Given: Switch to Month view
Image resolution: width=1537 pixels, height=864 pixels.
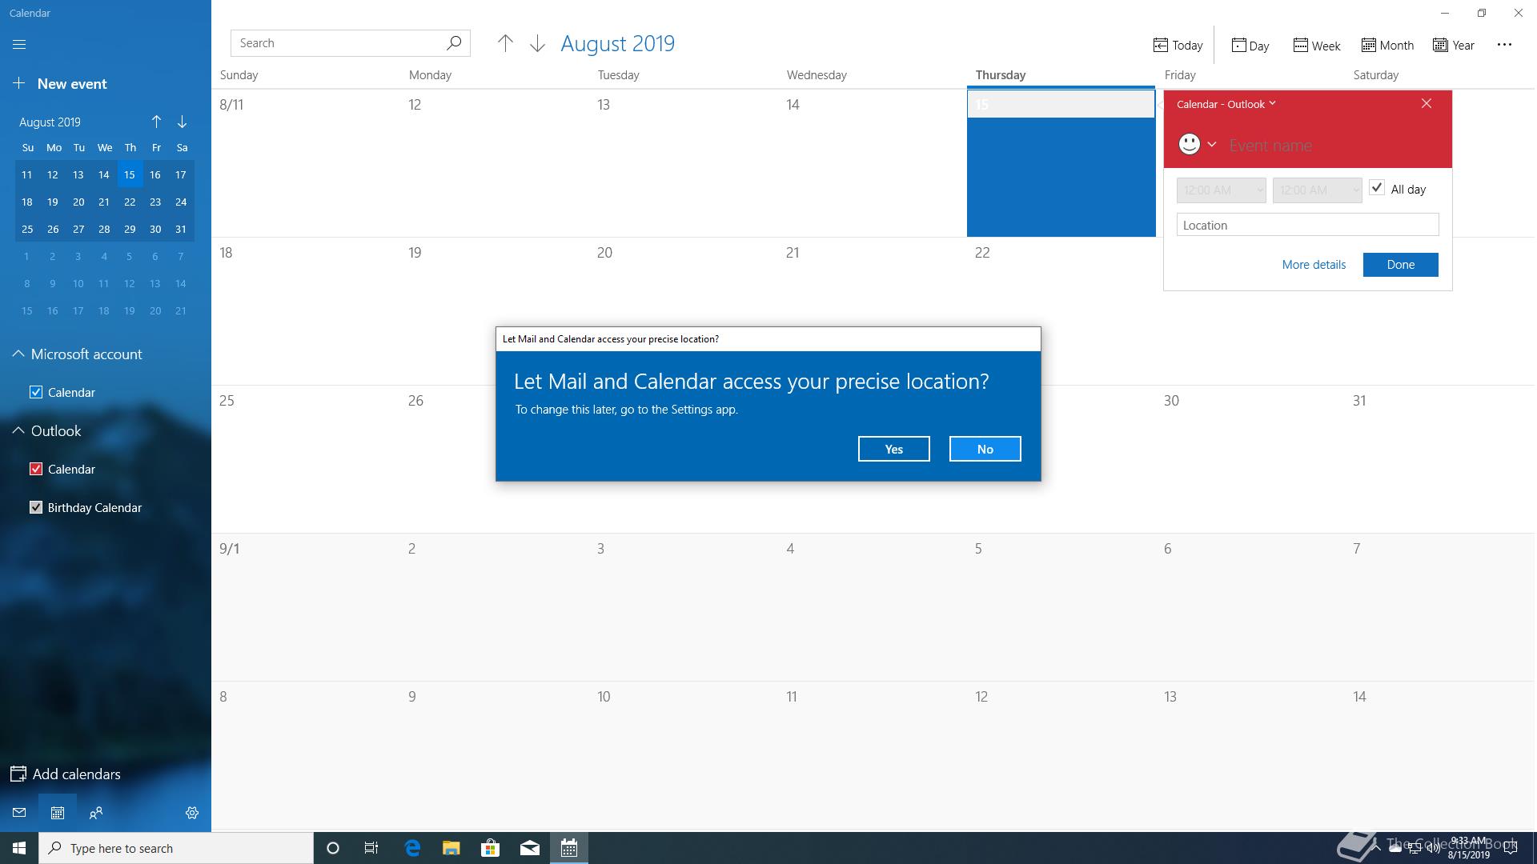Looking at the screenshot, I should pos(1387,46).
